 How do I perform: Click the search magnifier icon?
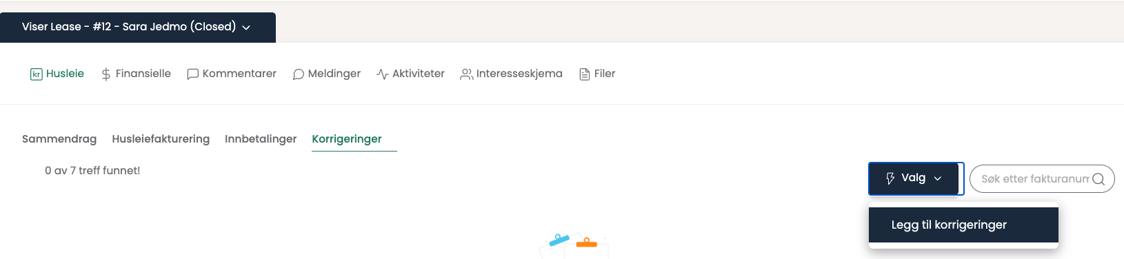click(x=1098, y=179)
